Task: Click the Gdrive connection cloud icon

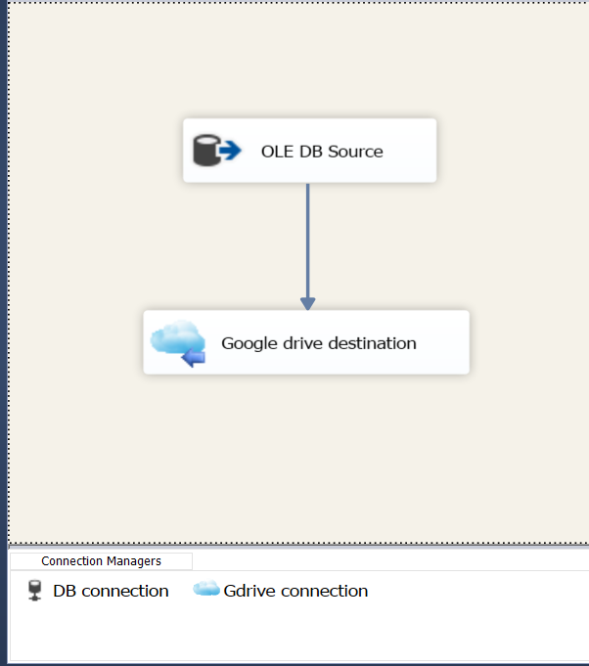Action: click(206, 589)
